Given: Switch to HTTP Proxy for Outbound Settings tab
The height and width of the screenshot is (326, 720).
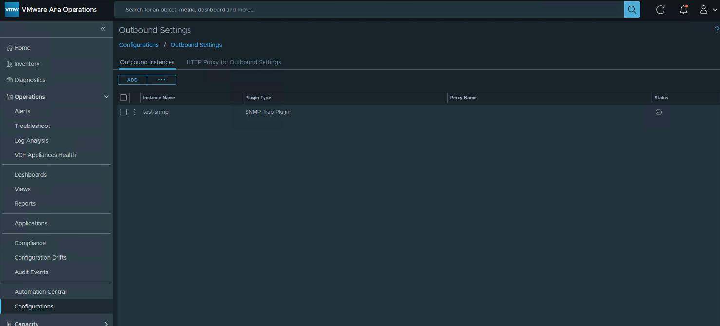Looking at the screenshot, I should click(233, 62).
